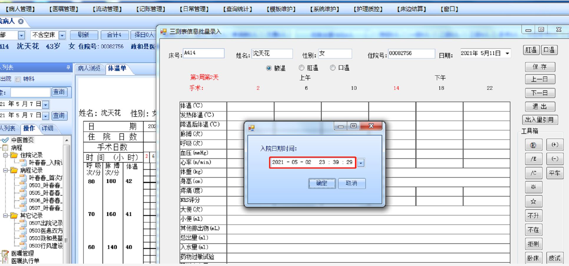
Task: Click the 出入量引用 button
Action: (540, 120)
